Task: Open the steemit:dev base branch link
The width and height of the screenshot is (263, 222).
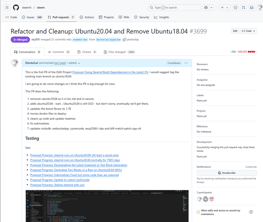Action: 80,40
